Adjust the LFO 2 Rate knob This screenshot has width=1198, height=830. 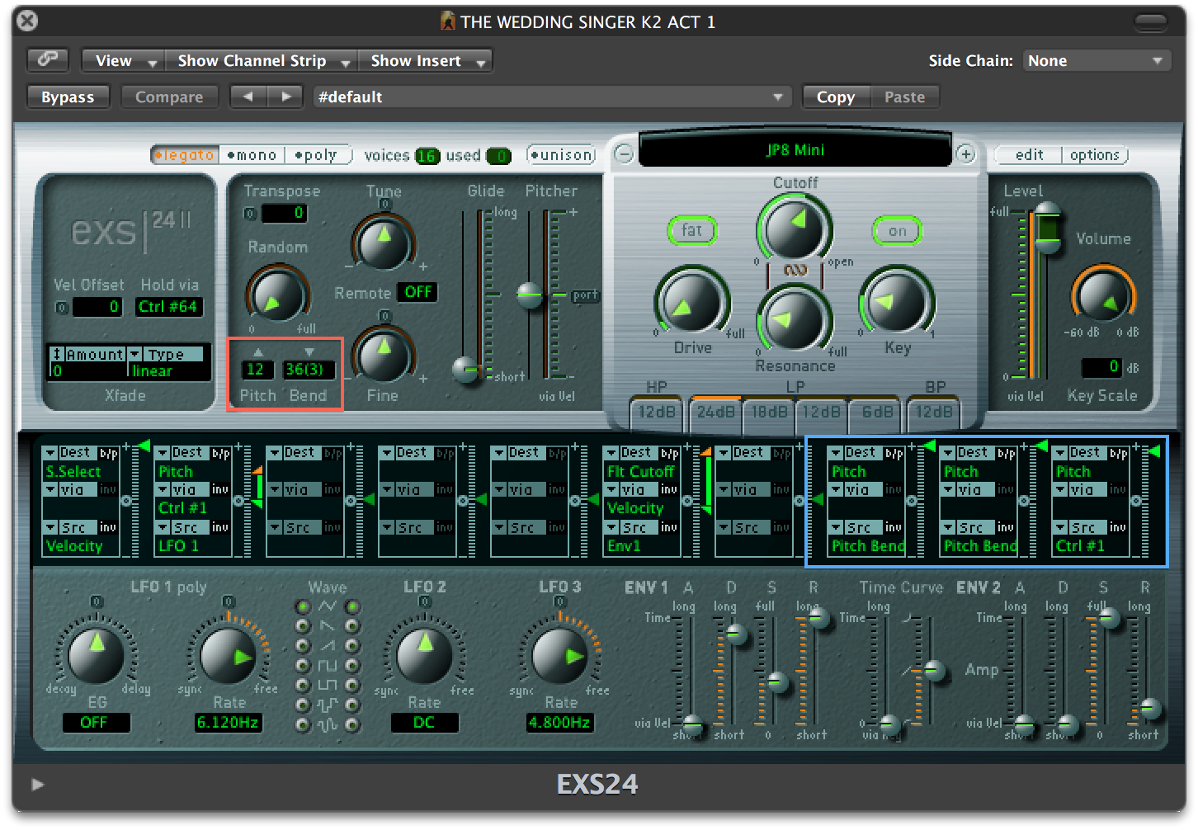424,655
